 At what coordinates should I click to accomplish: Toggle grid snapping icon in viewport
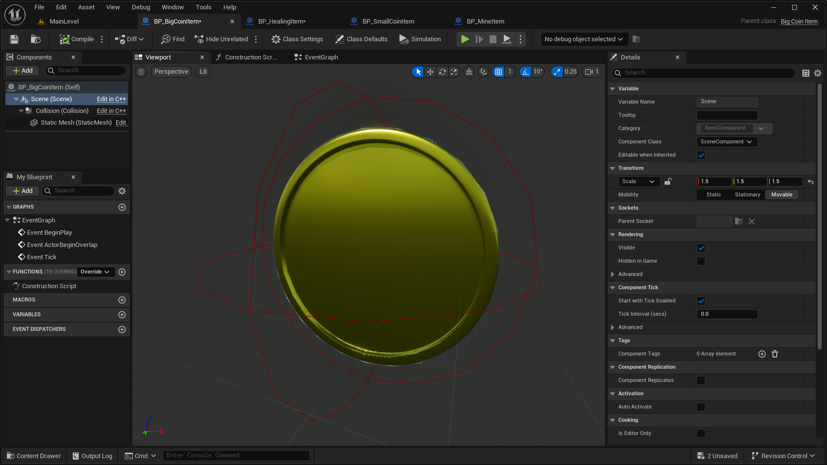(x=499, y=72)
